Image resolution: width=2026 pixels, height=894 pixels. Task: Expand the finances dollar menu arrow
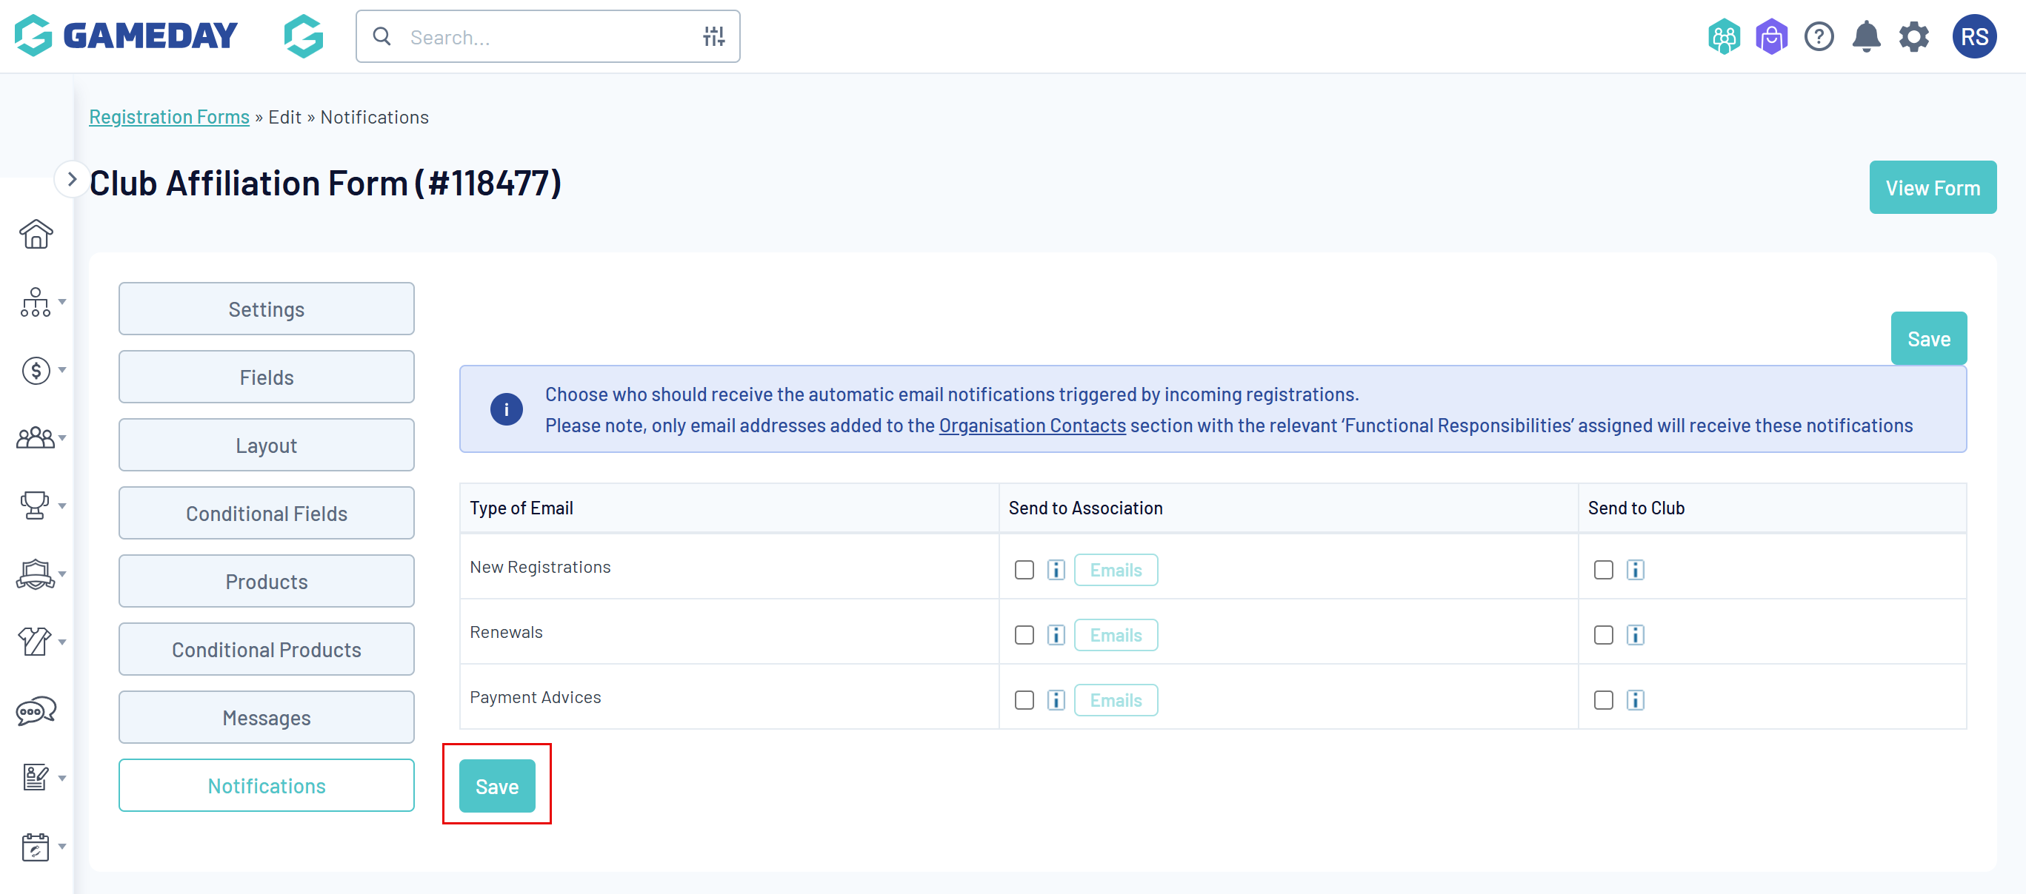coord(62,370)
